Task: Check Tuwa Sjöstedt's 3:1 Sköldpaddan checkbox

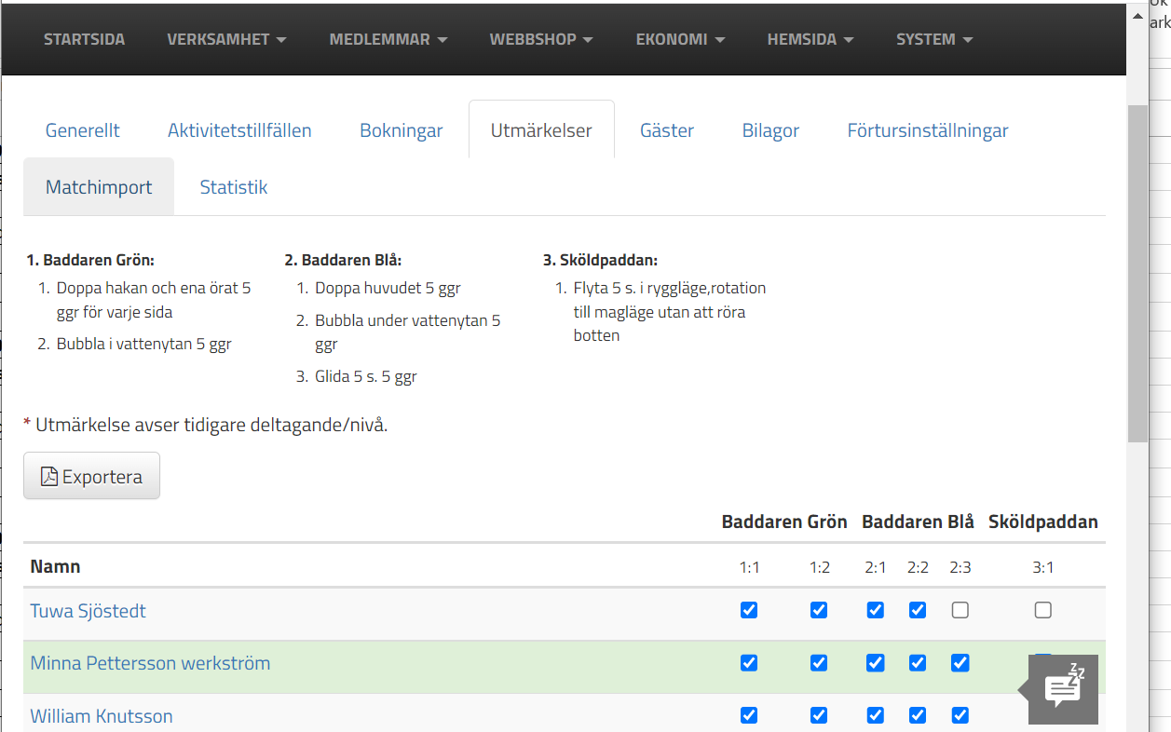Action: click(1043, 610)
